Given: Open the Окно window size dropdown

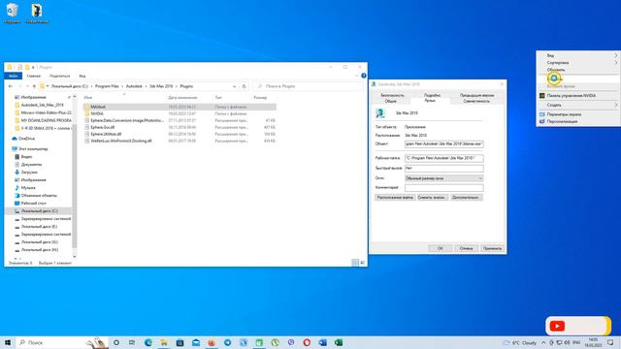Looking at the screenshot, I should point(444,178).
